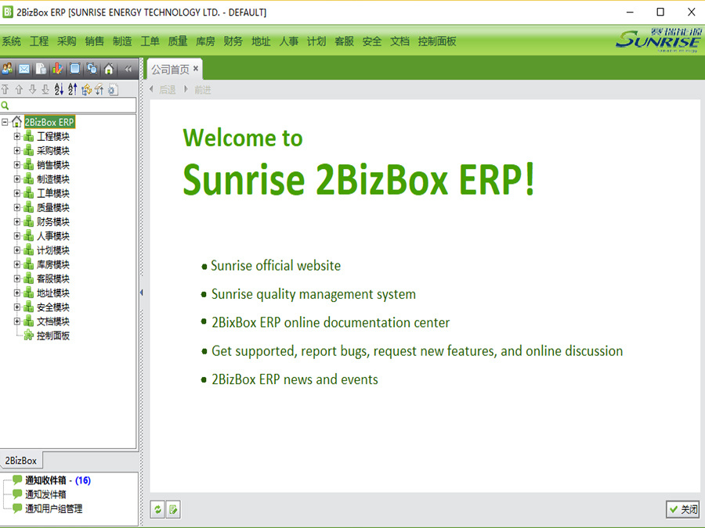The image size is (705, 528).
Task: Select the 文档模块 tree item
Action: point(53,321)
